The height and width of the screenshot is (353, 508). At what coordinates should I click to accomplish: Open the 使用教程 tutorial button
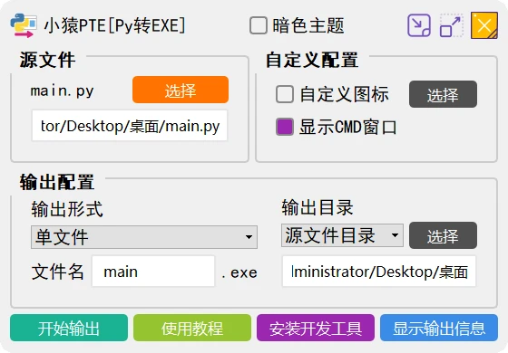(x=192, y=328)
